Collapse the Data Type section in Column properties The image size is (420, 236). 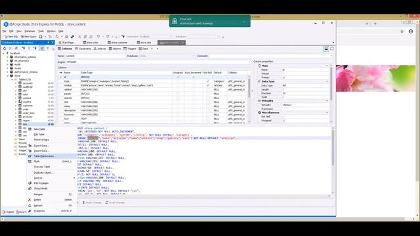point(327,81)
